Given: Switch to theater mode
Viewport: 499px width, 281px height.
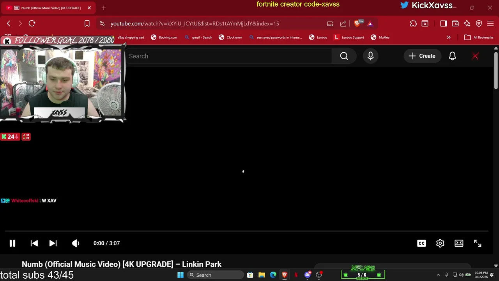Looking at the screenshot, I should pyautogui.click(x=459, y=243).
